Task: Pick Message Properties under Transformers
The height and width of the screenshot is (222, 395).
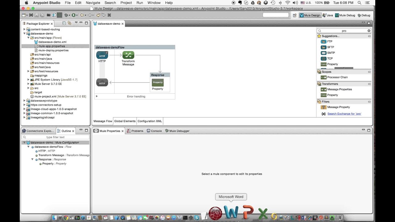Action: [x=336, y=89]
